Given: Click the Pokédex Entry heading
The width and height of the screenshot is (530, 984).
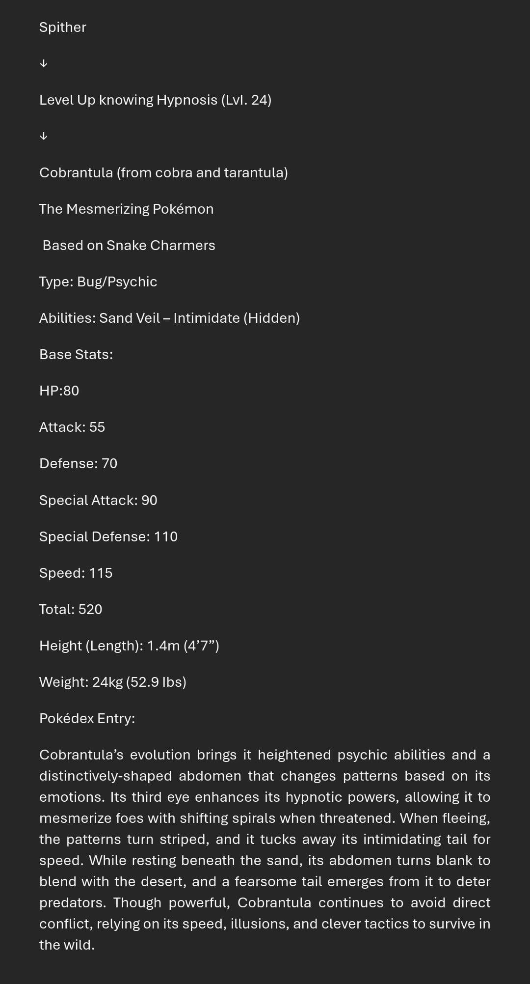Looking at the screenshot, I should pyautogui.click(x=87, y=719).
